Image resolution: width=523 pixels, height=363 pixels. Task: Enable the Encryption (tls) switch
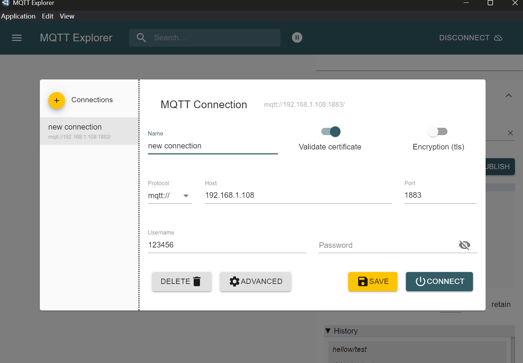(438, 132)
